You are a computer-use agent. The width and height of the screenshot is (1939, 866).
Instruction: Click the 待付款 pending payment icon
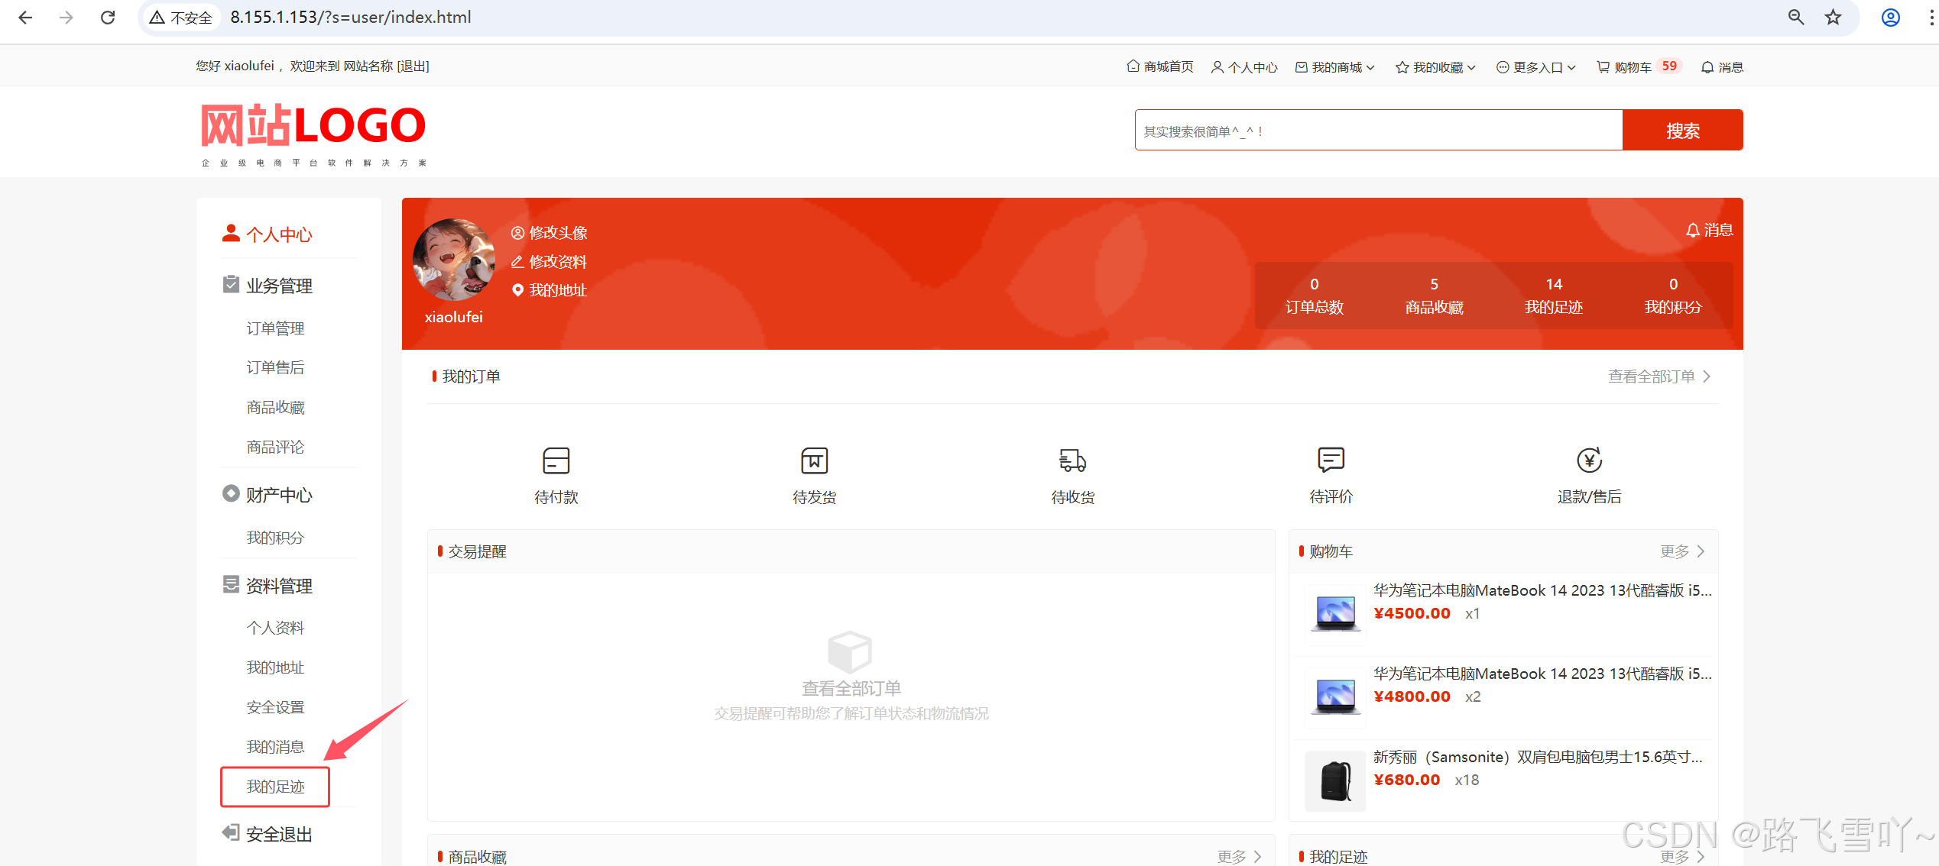pyautogui.click(x=556, y=460)
